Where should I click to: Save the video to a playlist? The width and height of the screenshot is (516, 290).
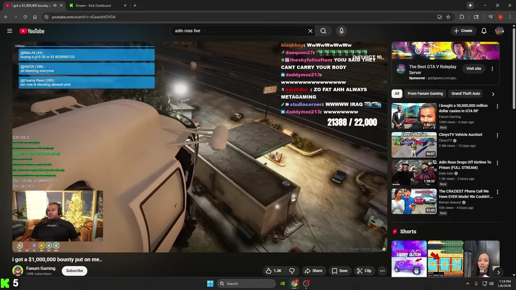[339, 271]
